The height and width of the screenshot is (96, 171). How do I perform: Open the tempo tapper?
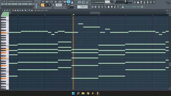coord(115,7)
